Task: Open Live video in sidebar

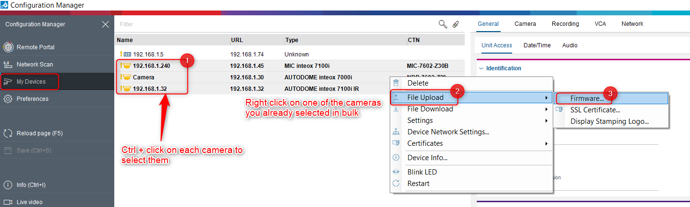Action: [x=29, y=202]
